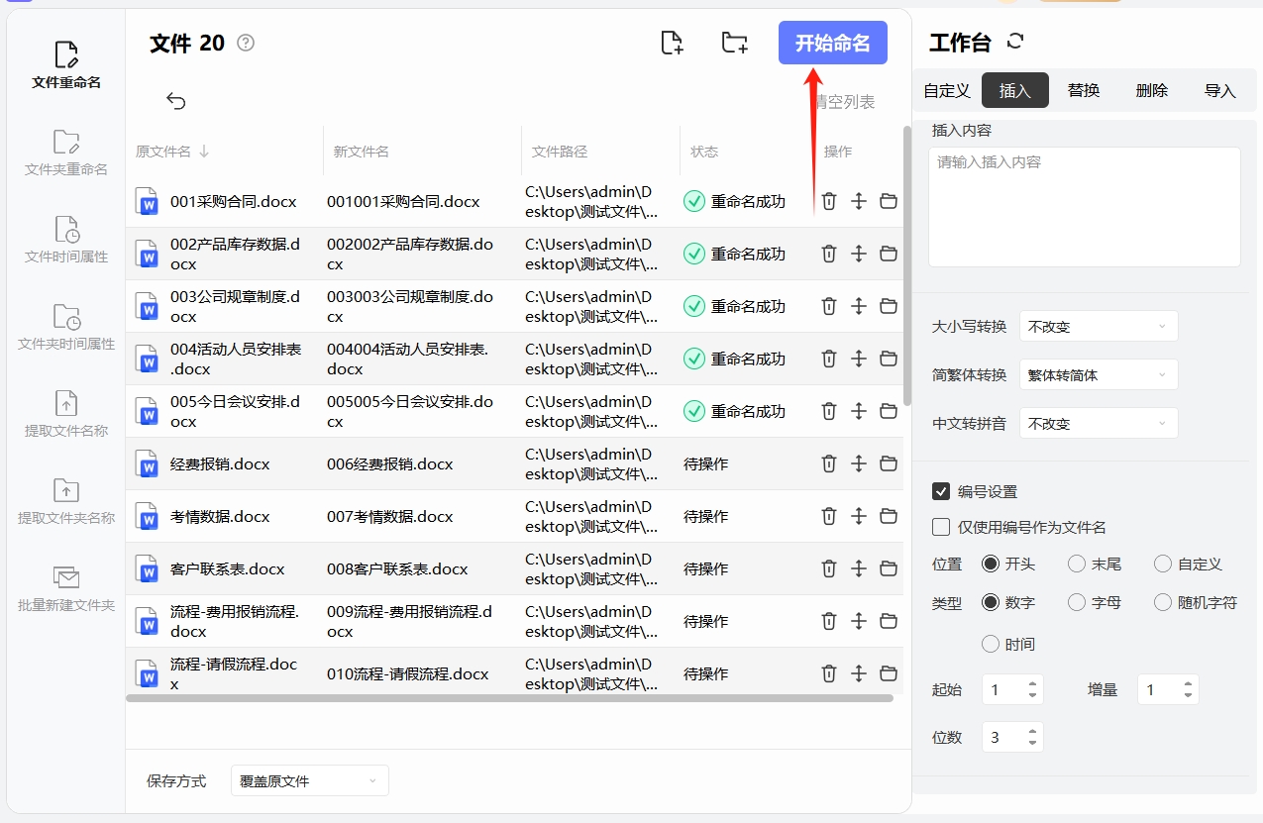The width and height of the screenshot is (1263, 823).
Task: Click the refresh icon next to 工作台
Action: point(1015,42)
